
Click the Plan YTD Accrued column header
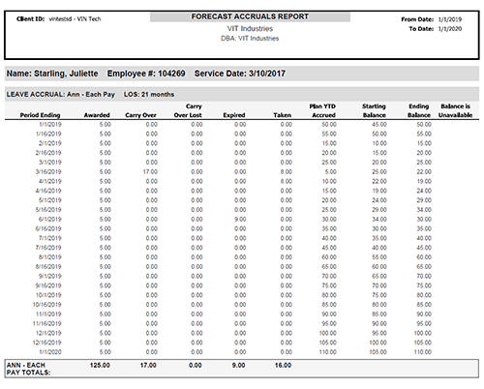coord(322,110)
